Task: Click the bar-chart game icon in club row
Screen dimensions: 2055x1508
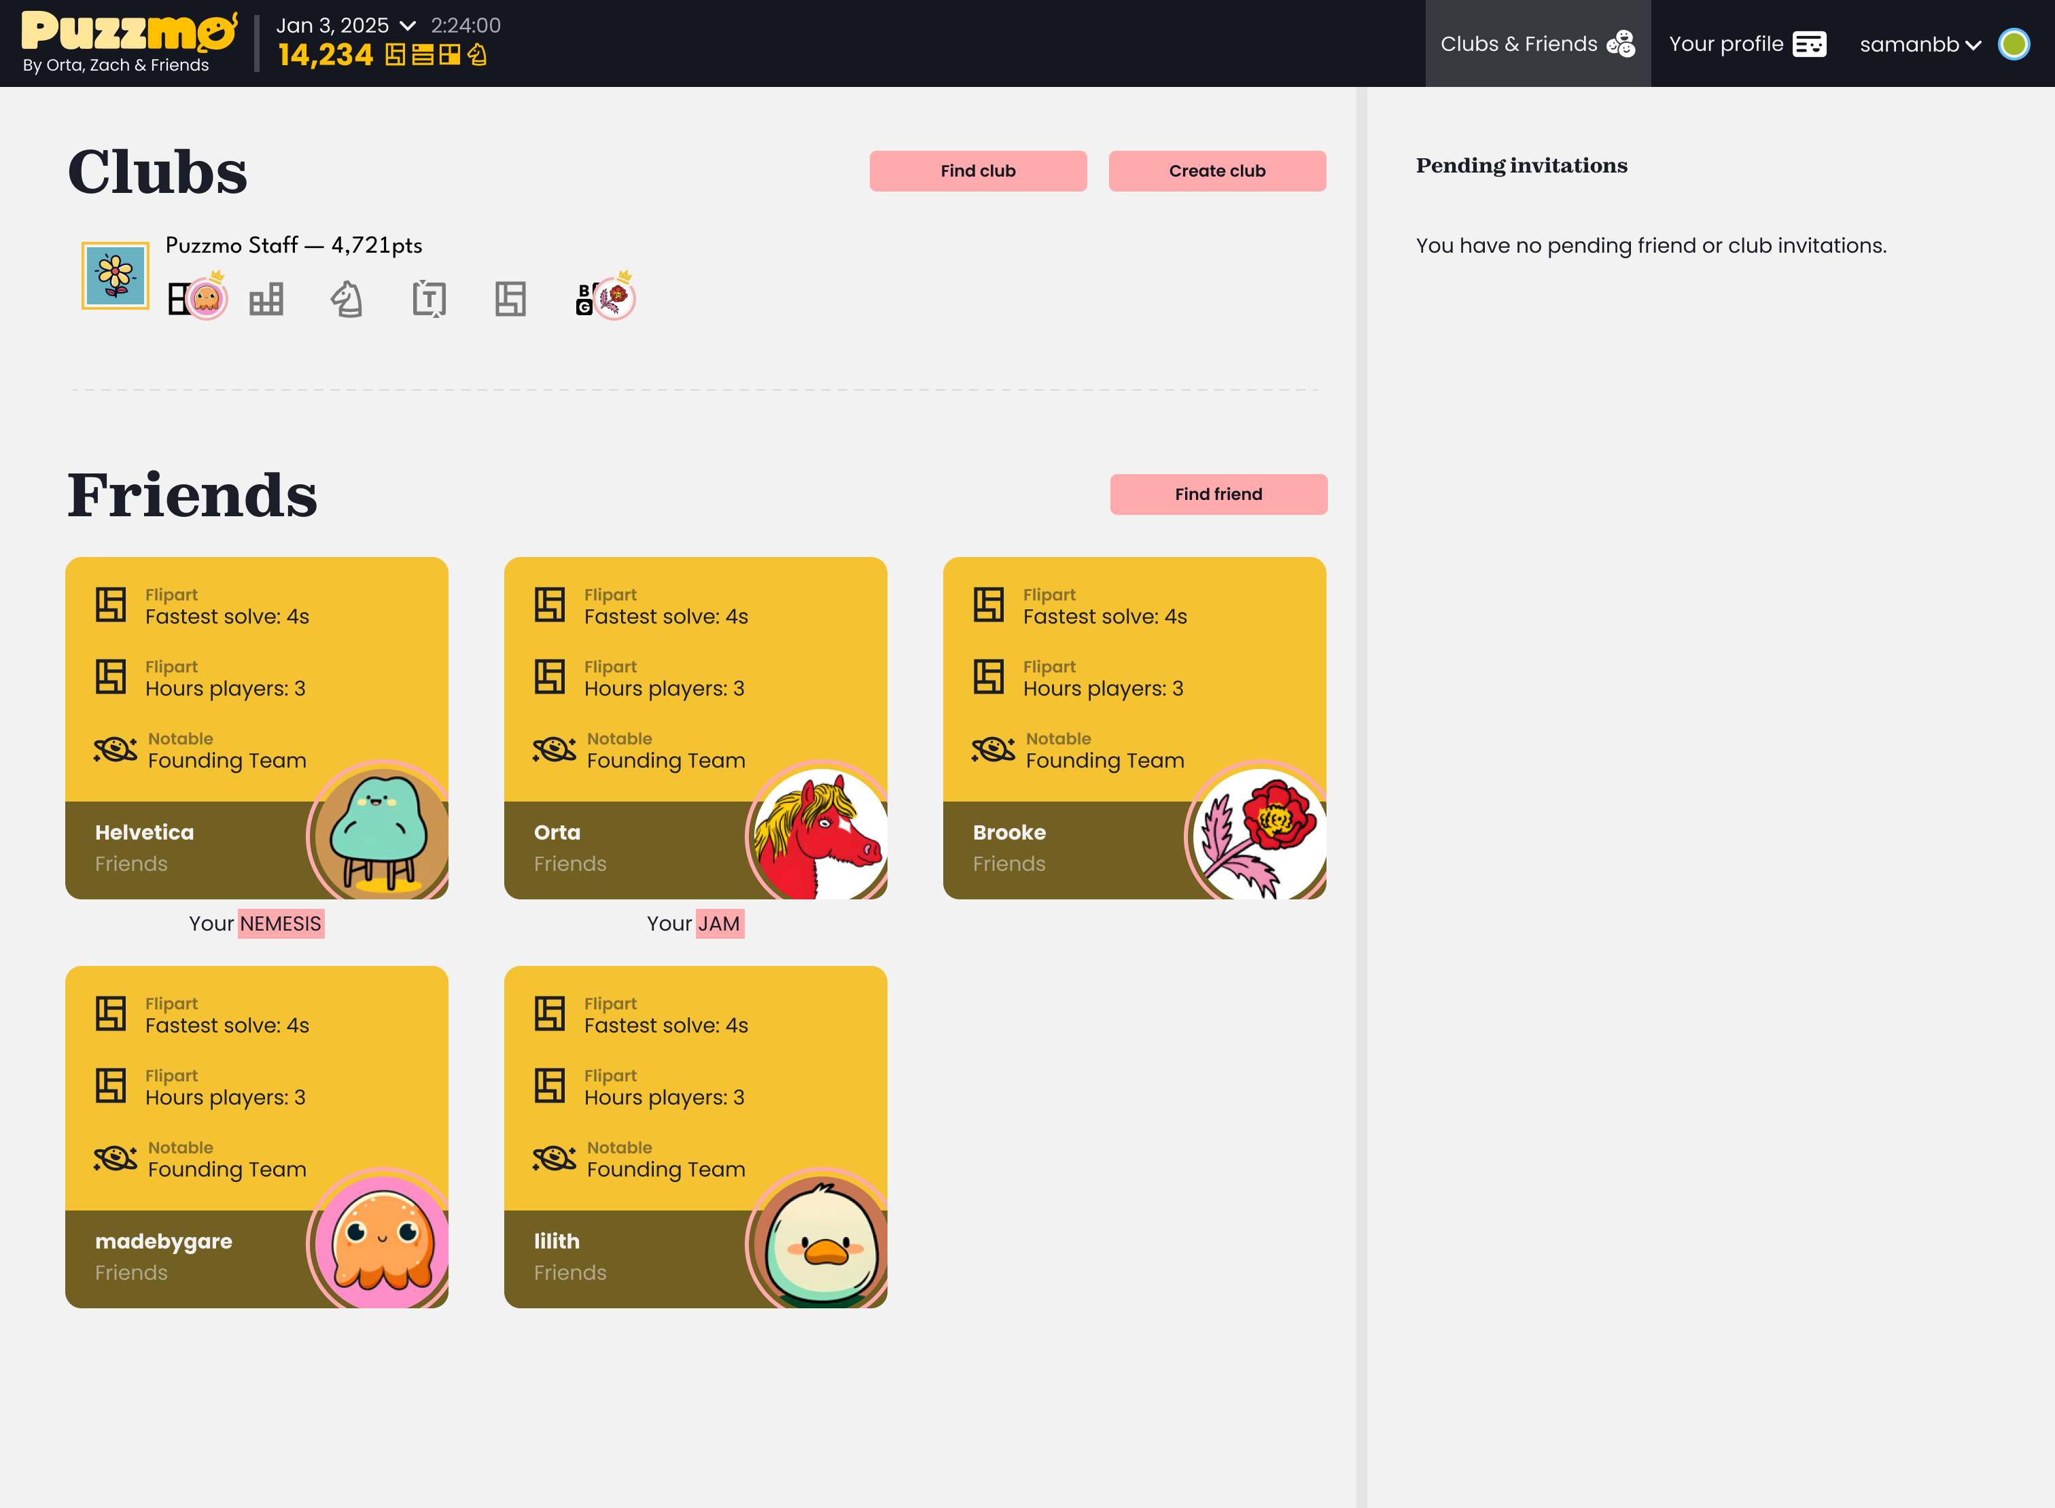Action: [266, 300]
